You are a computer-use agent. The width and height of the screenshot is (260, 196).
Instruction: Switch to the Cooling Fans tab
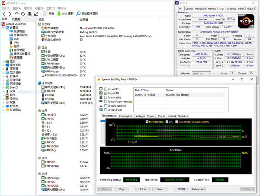tap(126, 116)
